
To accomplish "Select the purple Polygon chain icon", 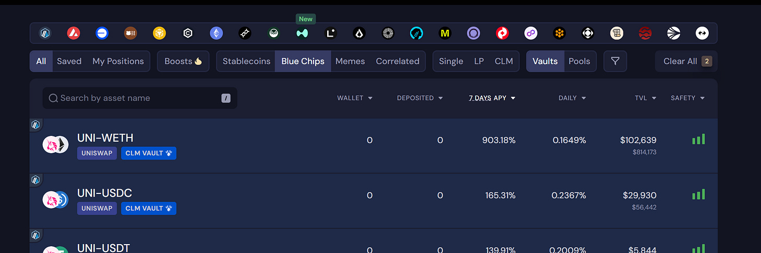I will [x=531, y=33].
